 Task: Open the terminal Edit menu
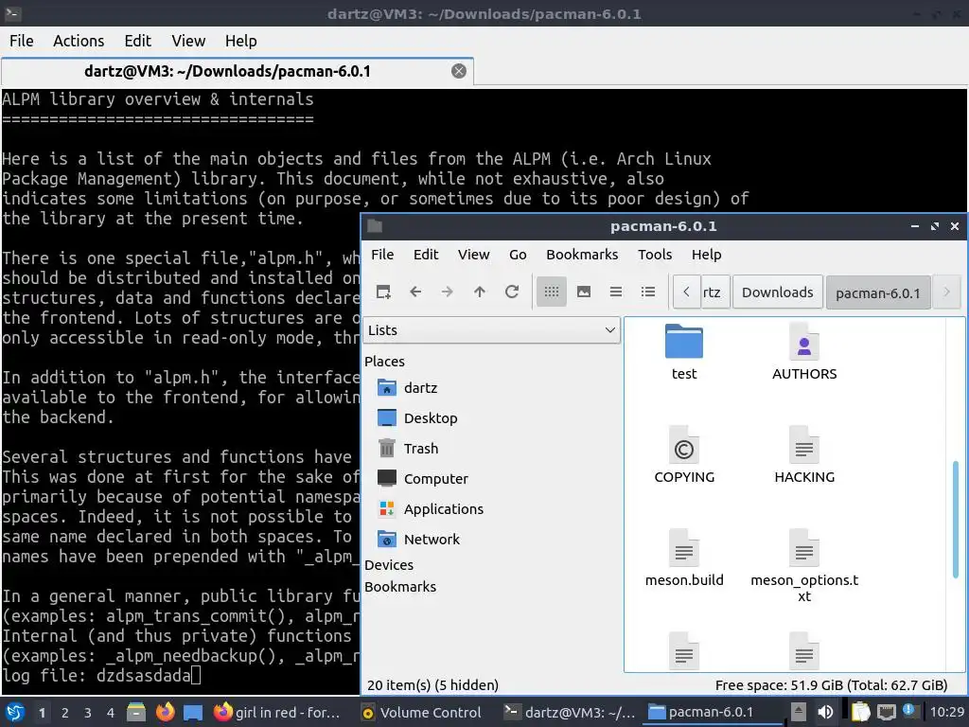click(137, 41)
